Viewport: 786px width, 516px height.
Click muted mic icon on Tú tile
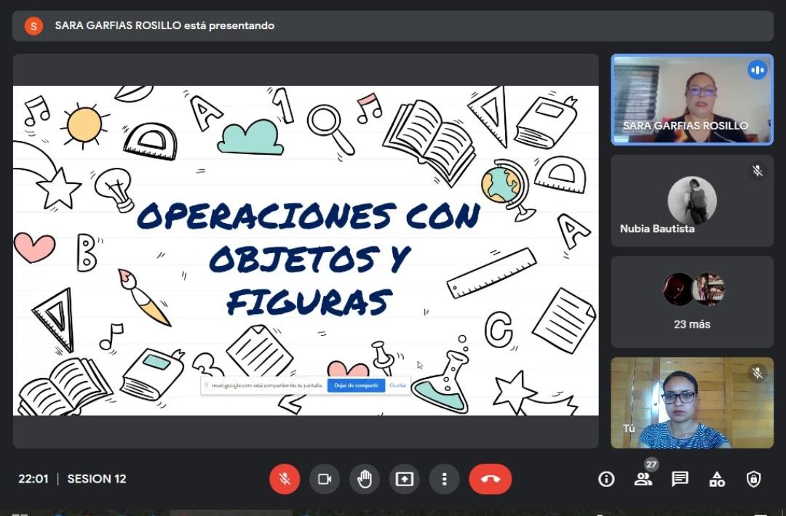click(x=758, y=373)
